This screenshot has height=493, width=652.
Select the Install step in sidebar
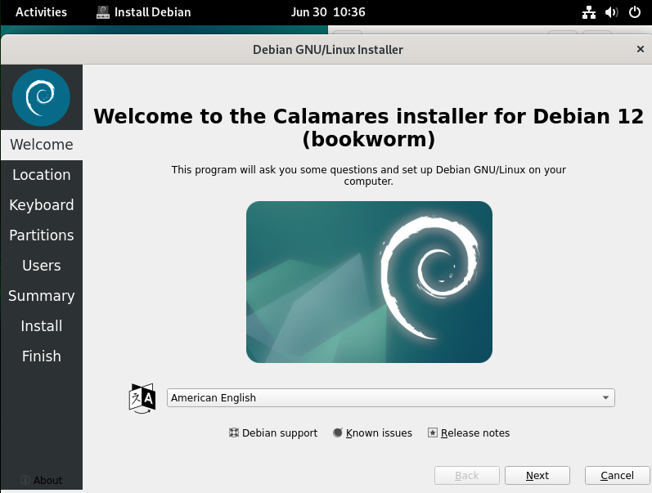coord(42,326)
